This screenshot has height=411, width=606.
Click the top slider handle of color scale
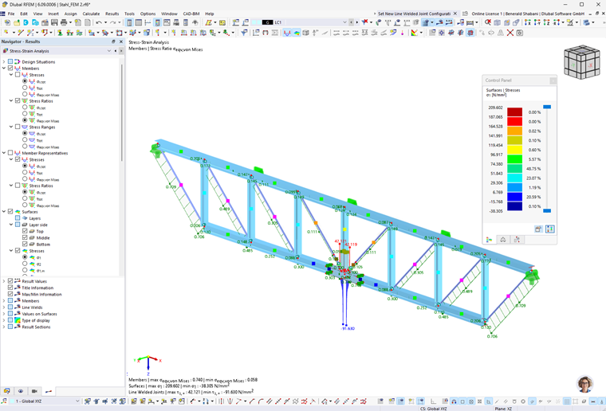[547, 107]
